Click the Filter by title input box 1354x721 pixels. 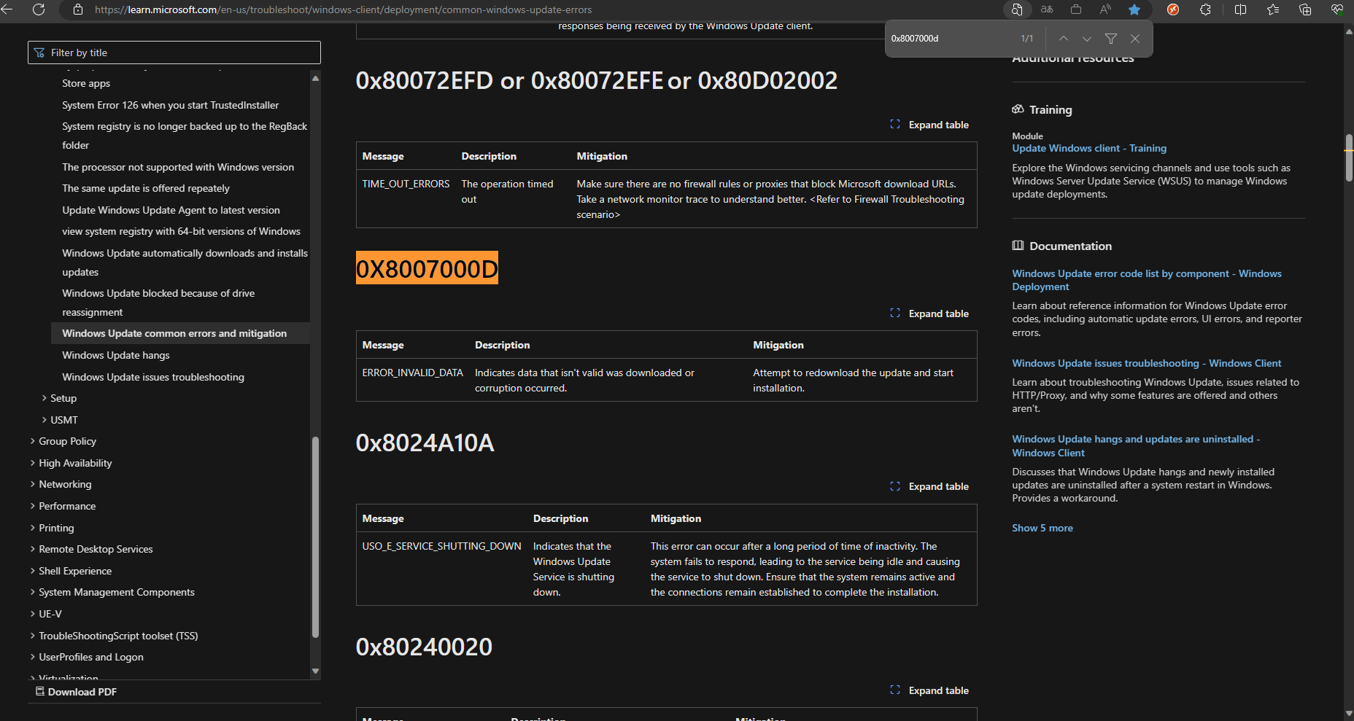174,52
